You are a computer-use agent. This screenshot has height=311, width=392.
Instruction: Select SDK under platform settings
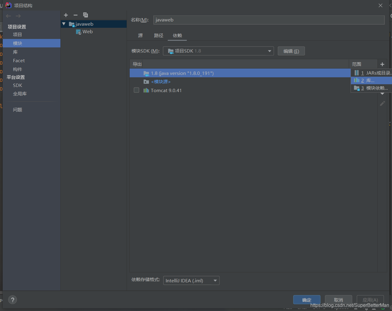click(x=18, y=85)
